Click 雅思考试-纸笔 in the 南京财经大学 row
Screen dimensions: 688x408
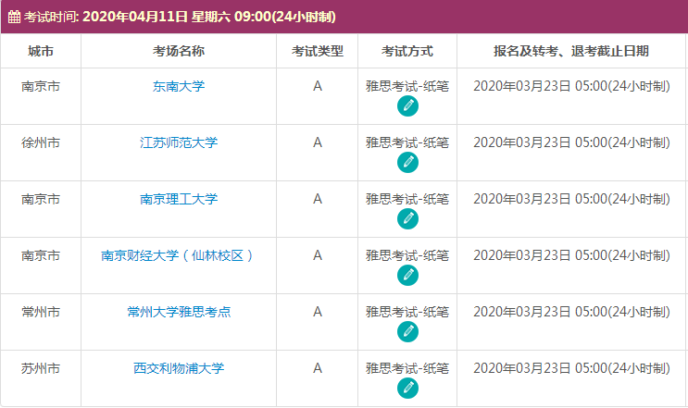[407, 255]
